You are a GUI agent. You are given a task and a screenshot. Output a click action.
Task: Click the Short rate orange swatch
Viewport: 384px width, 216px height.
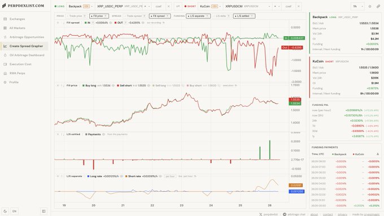[x=126, y=176]
